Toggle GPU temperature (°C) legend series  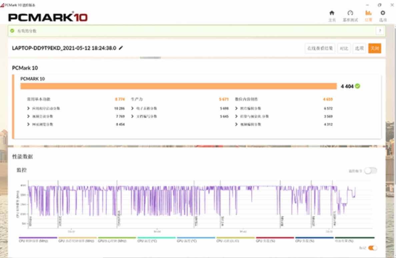click(x=196, y=240)
